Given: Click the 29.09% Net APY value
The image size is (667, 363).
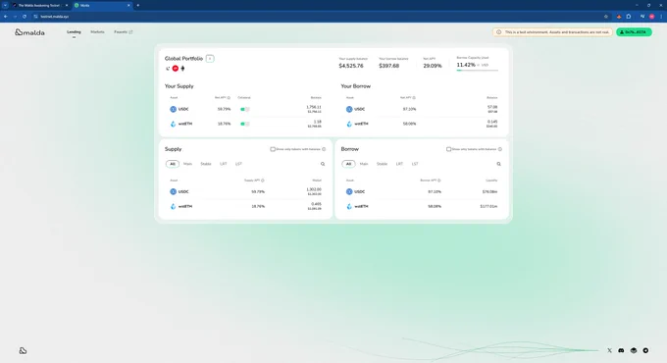Looking at the screenshot, I should (433, 66).
